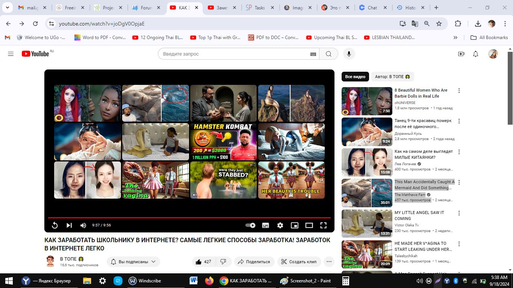513x288 pixels.
Task: Switch to the History browser tab
Action: pos(410,8)
